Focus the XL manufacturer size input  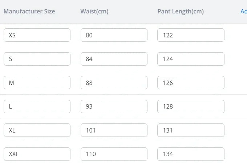(37, 130)
